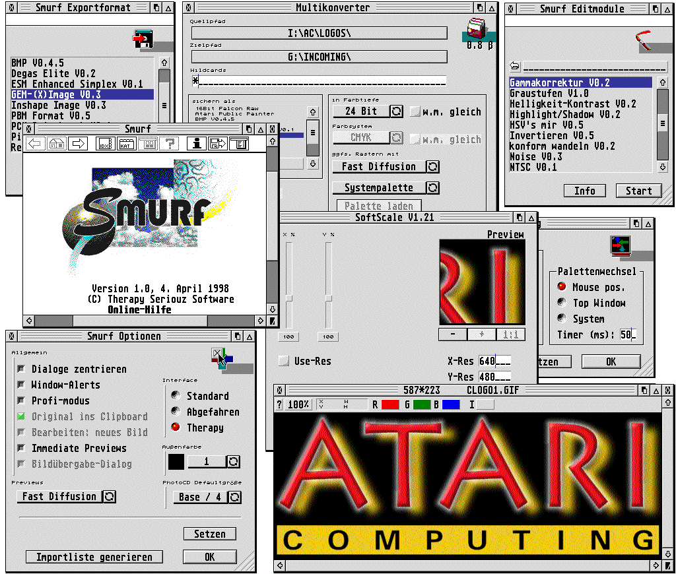This screenshot has height=574, width=676.
Task: Click the back arrow icon left of Editmodule search line
Action: coord(515,66)
